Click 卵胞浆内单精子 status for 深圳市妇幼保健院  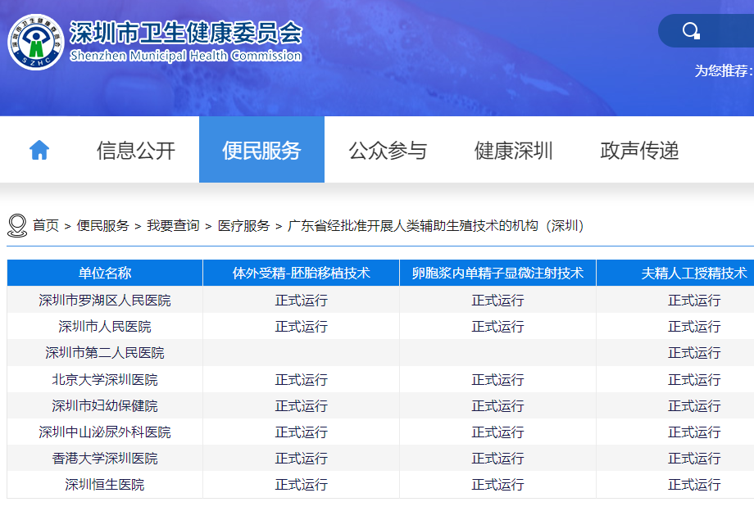click(497, 406)
